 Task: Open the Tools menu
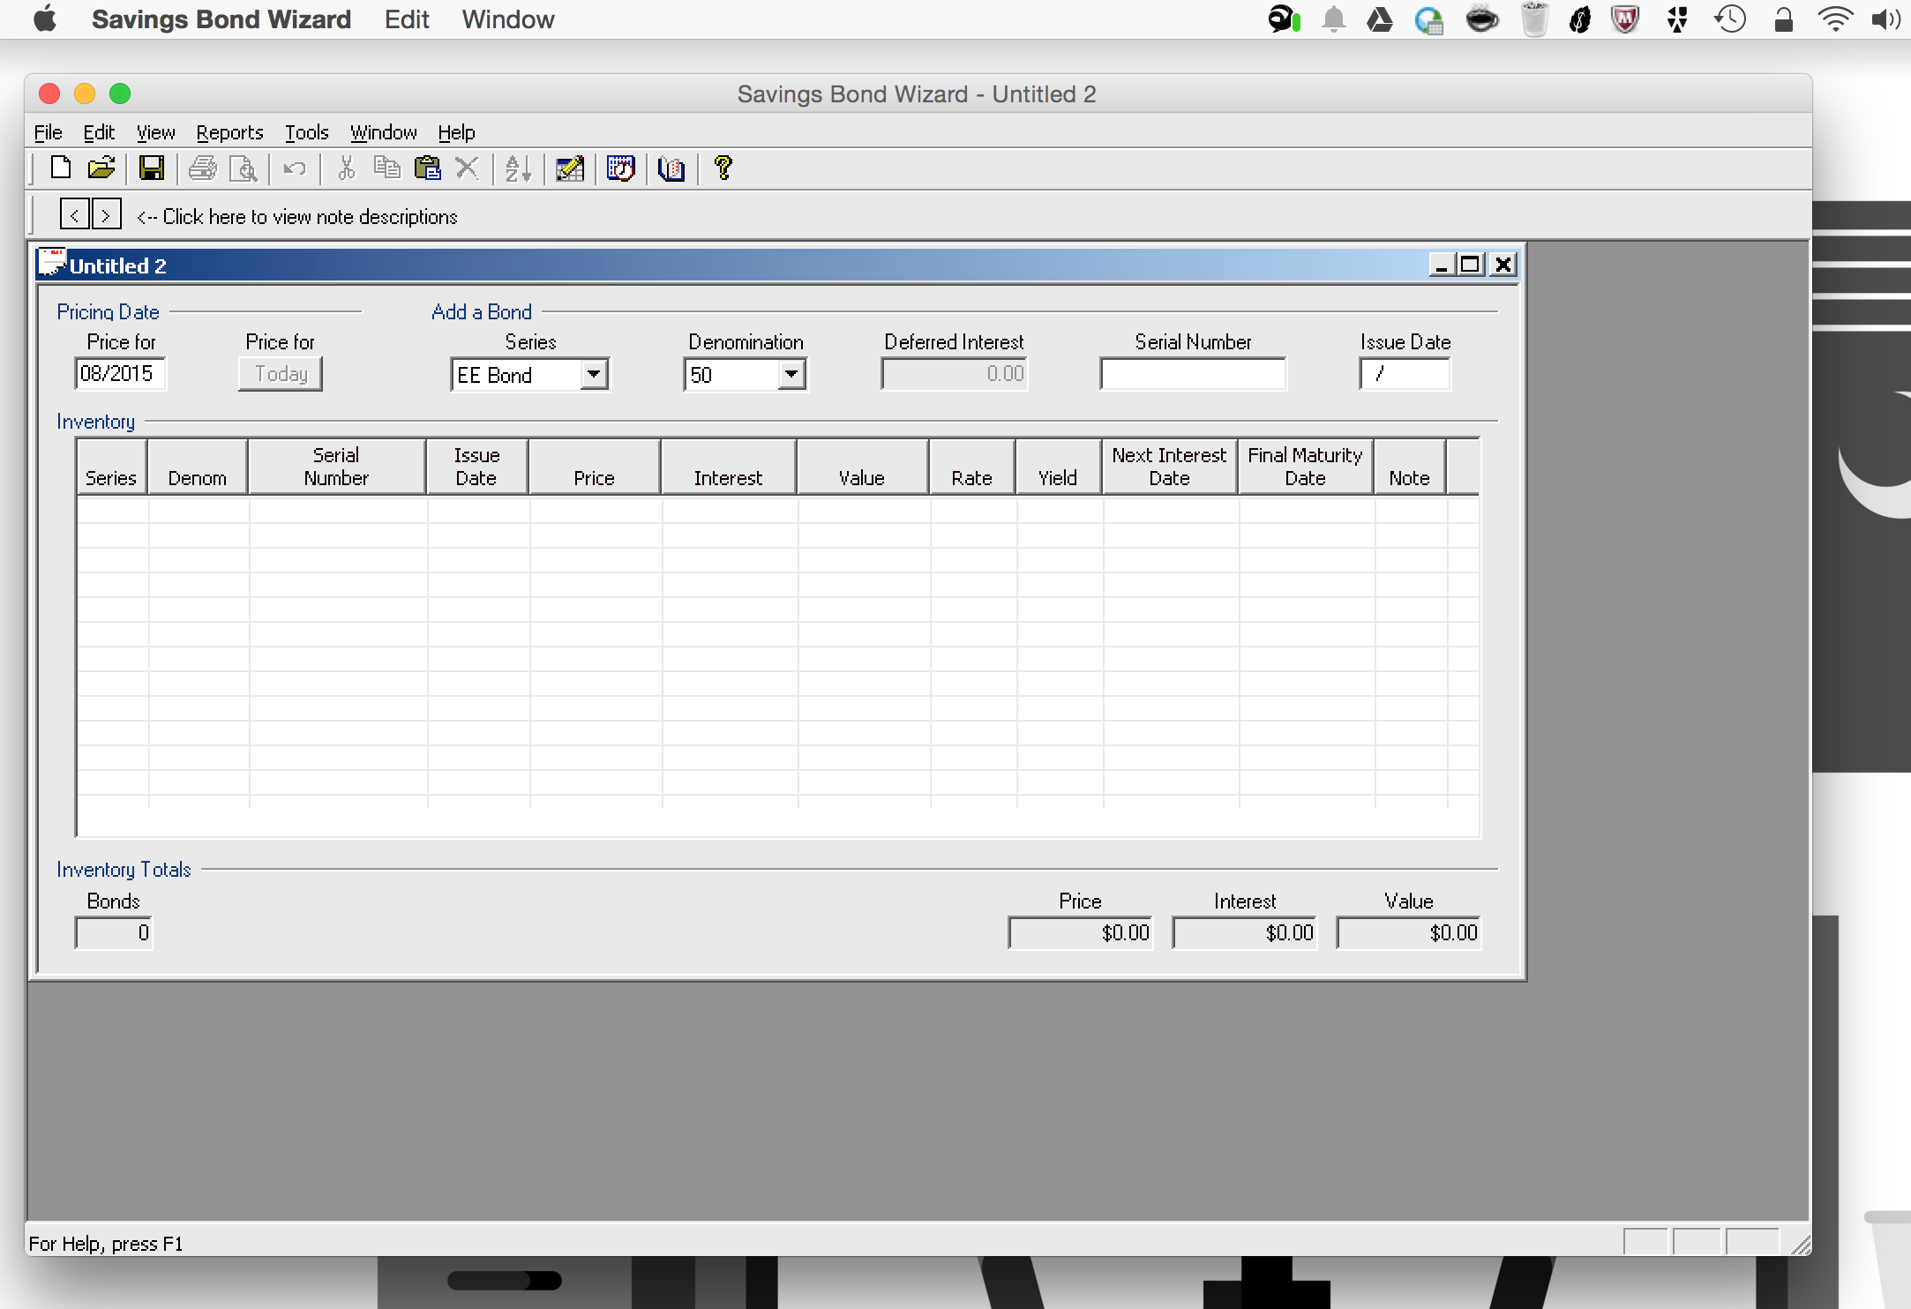306,132
